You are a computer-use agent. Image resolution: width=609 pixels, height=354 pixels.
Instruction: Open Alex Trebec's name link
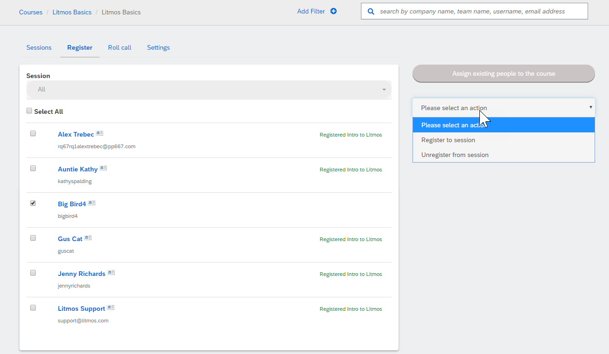pos(76,134)
